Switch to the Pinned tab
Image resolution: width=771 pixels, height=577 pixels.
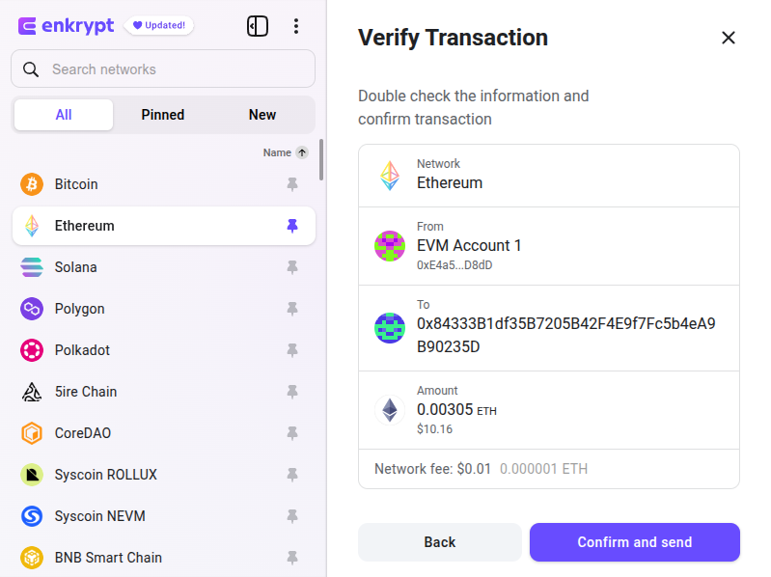163,115
